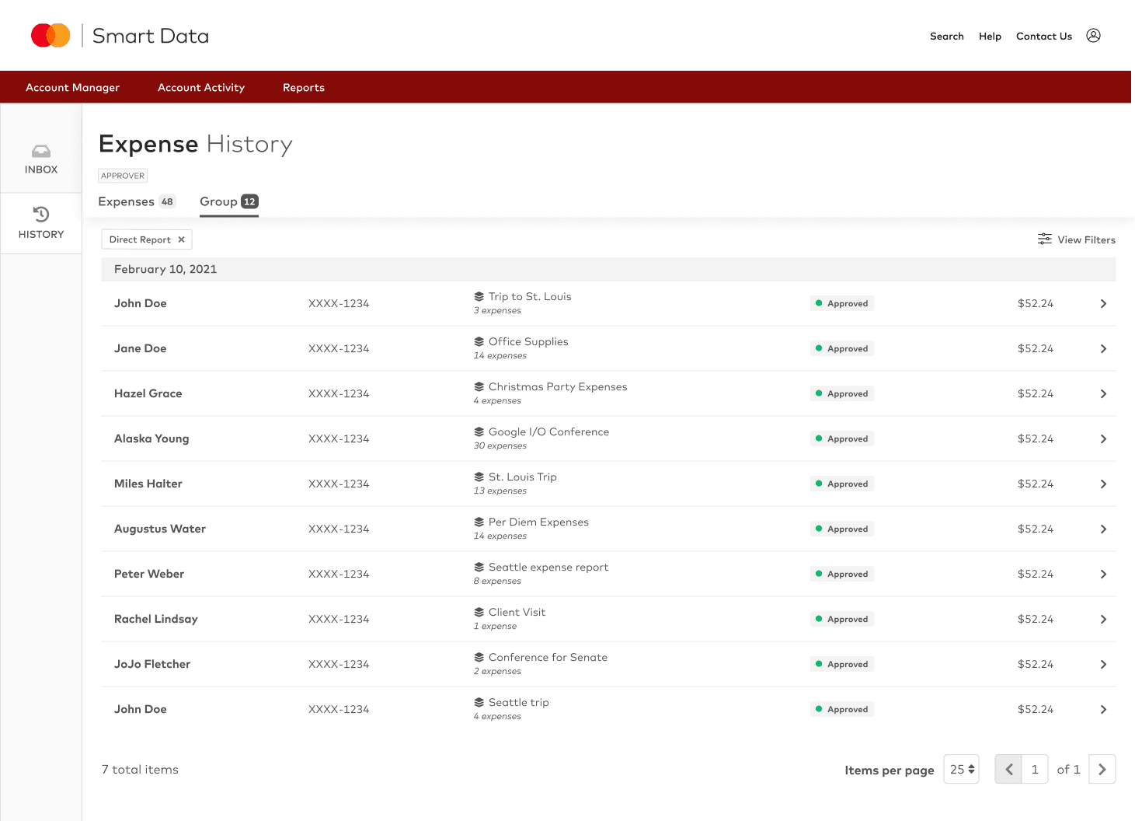Screen dimensions: 1135x821
Task: Open the History clock icon
Action: click(41, 214)
